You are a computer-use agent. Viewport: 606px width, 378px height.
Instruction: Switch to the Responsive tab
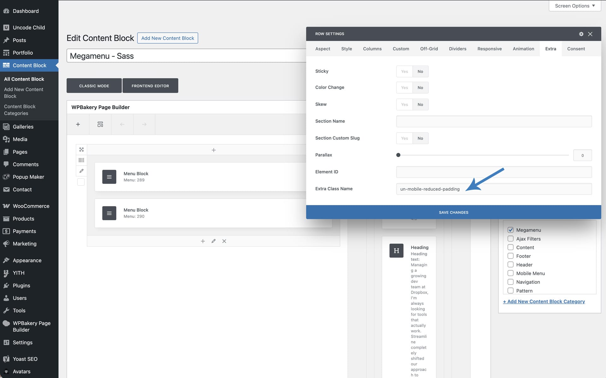point(489,49)
